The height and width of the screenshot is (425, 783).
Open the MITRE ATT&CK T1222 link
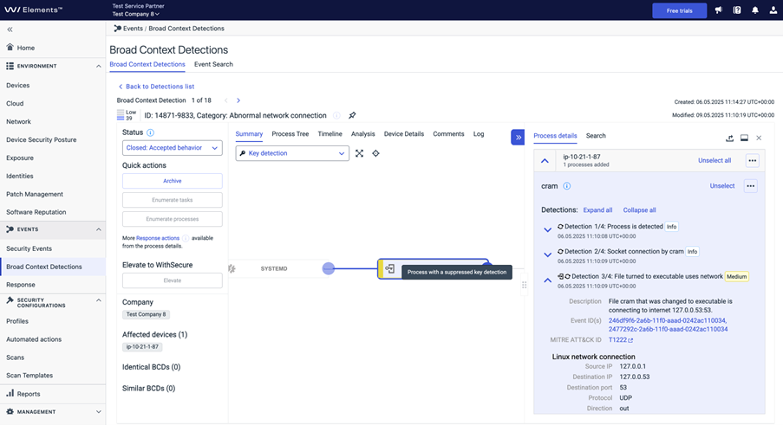621,340
